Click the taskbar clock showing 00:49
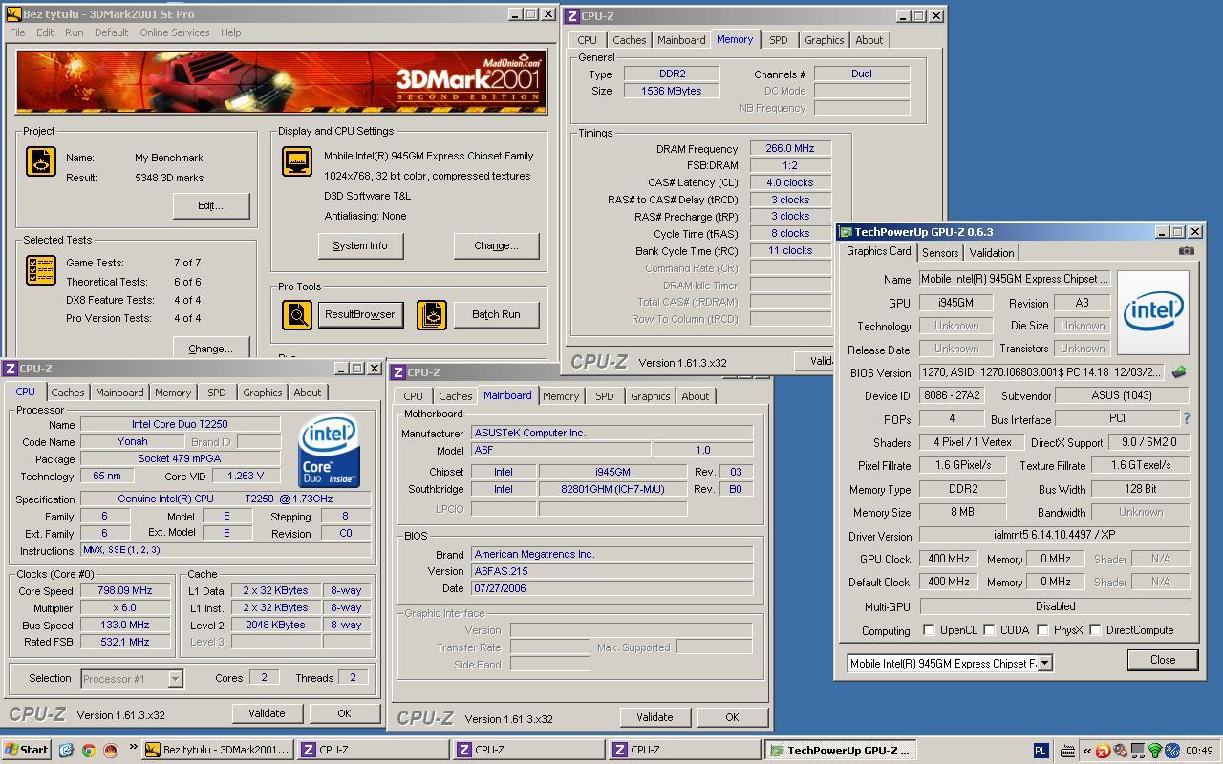The image size is (1223, 764). tap(1199, 751)
